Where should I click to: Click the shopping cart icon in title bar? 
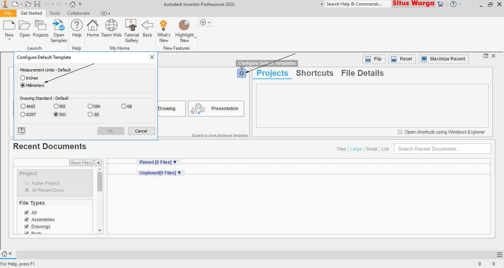click(x=441, y=4)
